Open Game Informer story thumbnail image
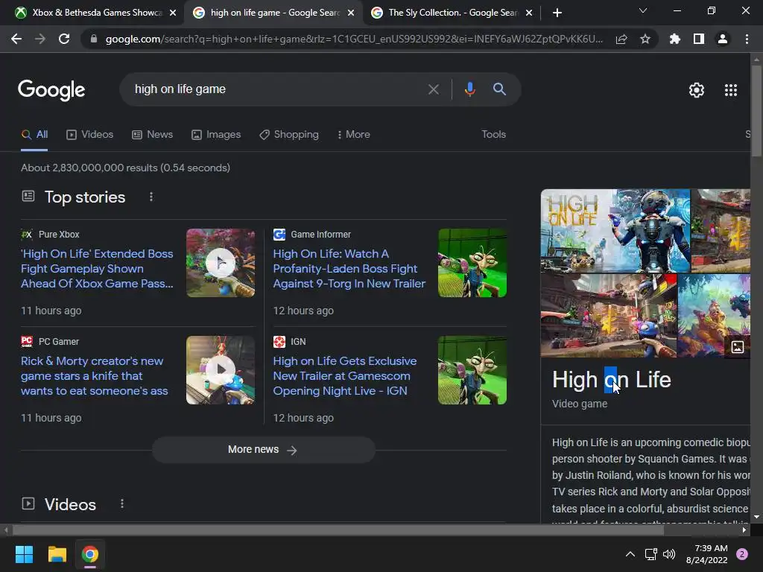 472,263
